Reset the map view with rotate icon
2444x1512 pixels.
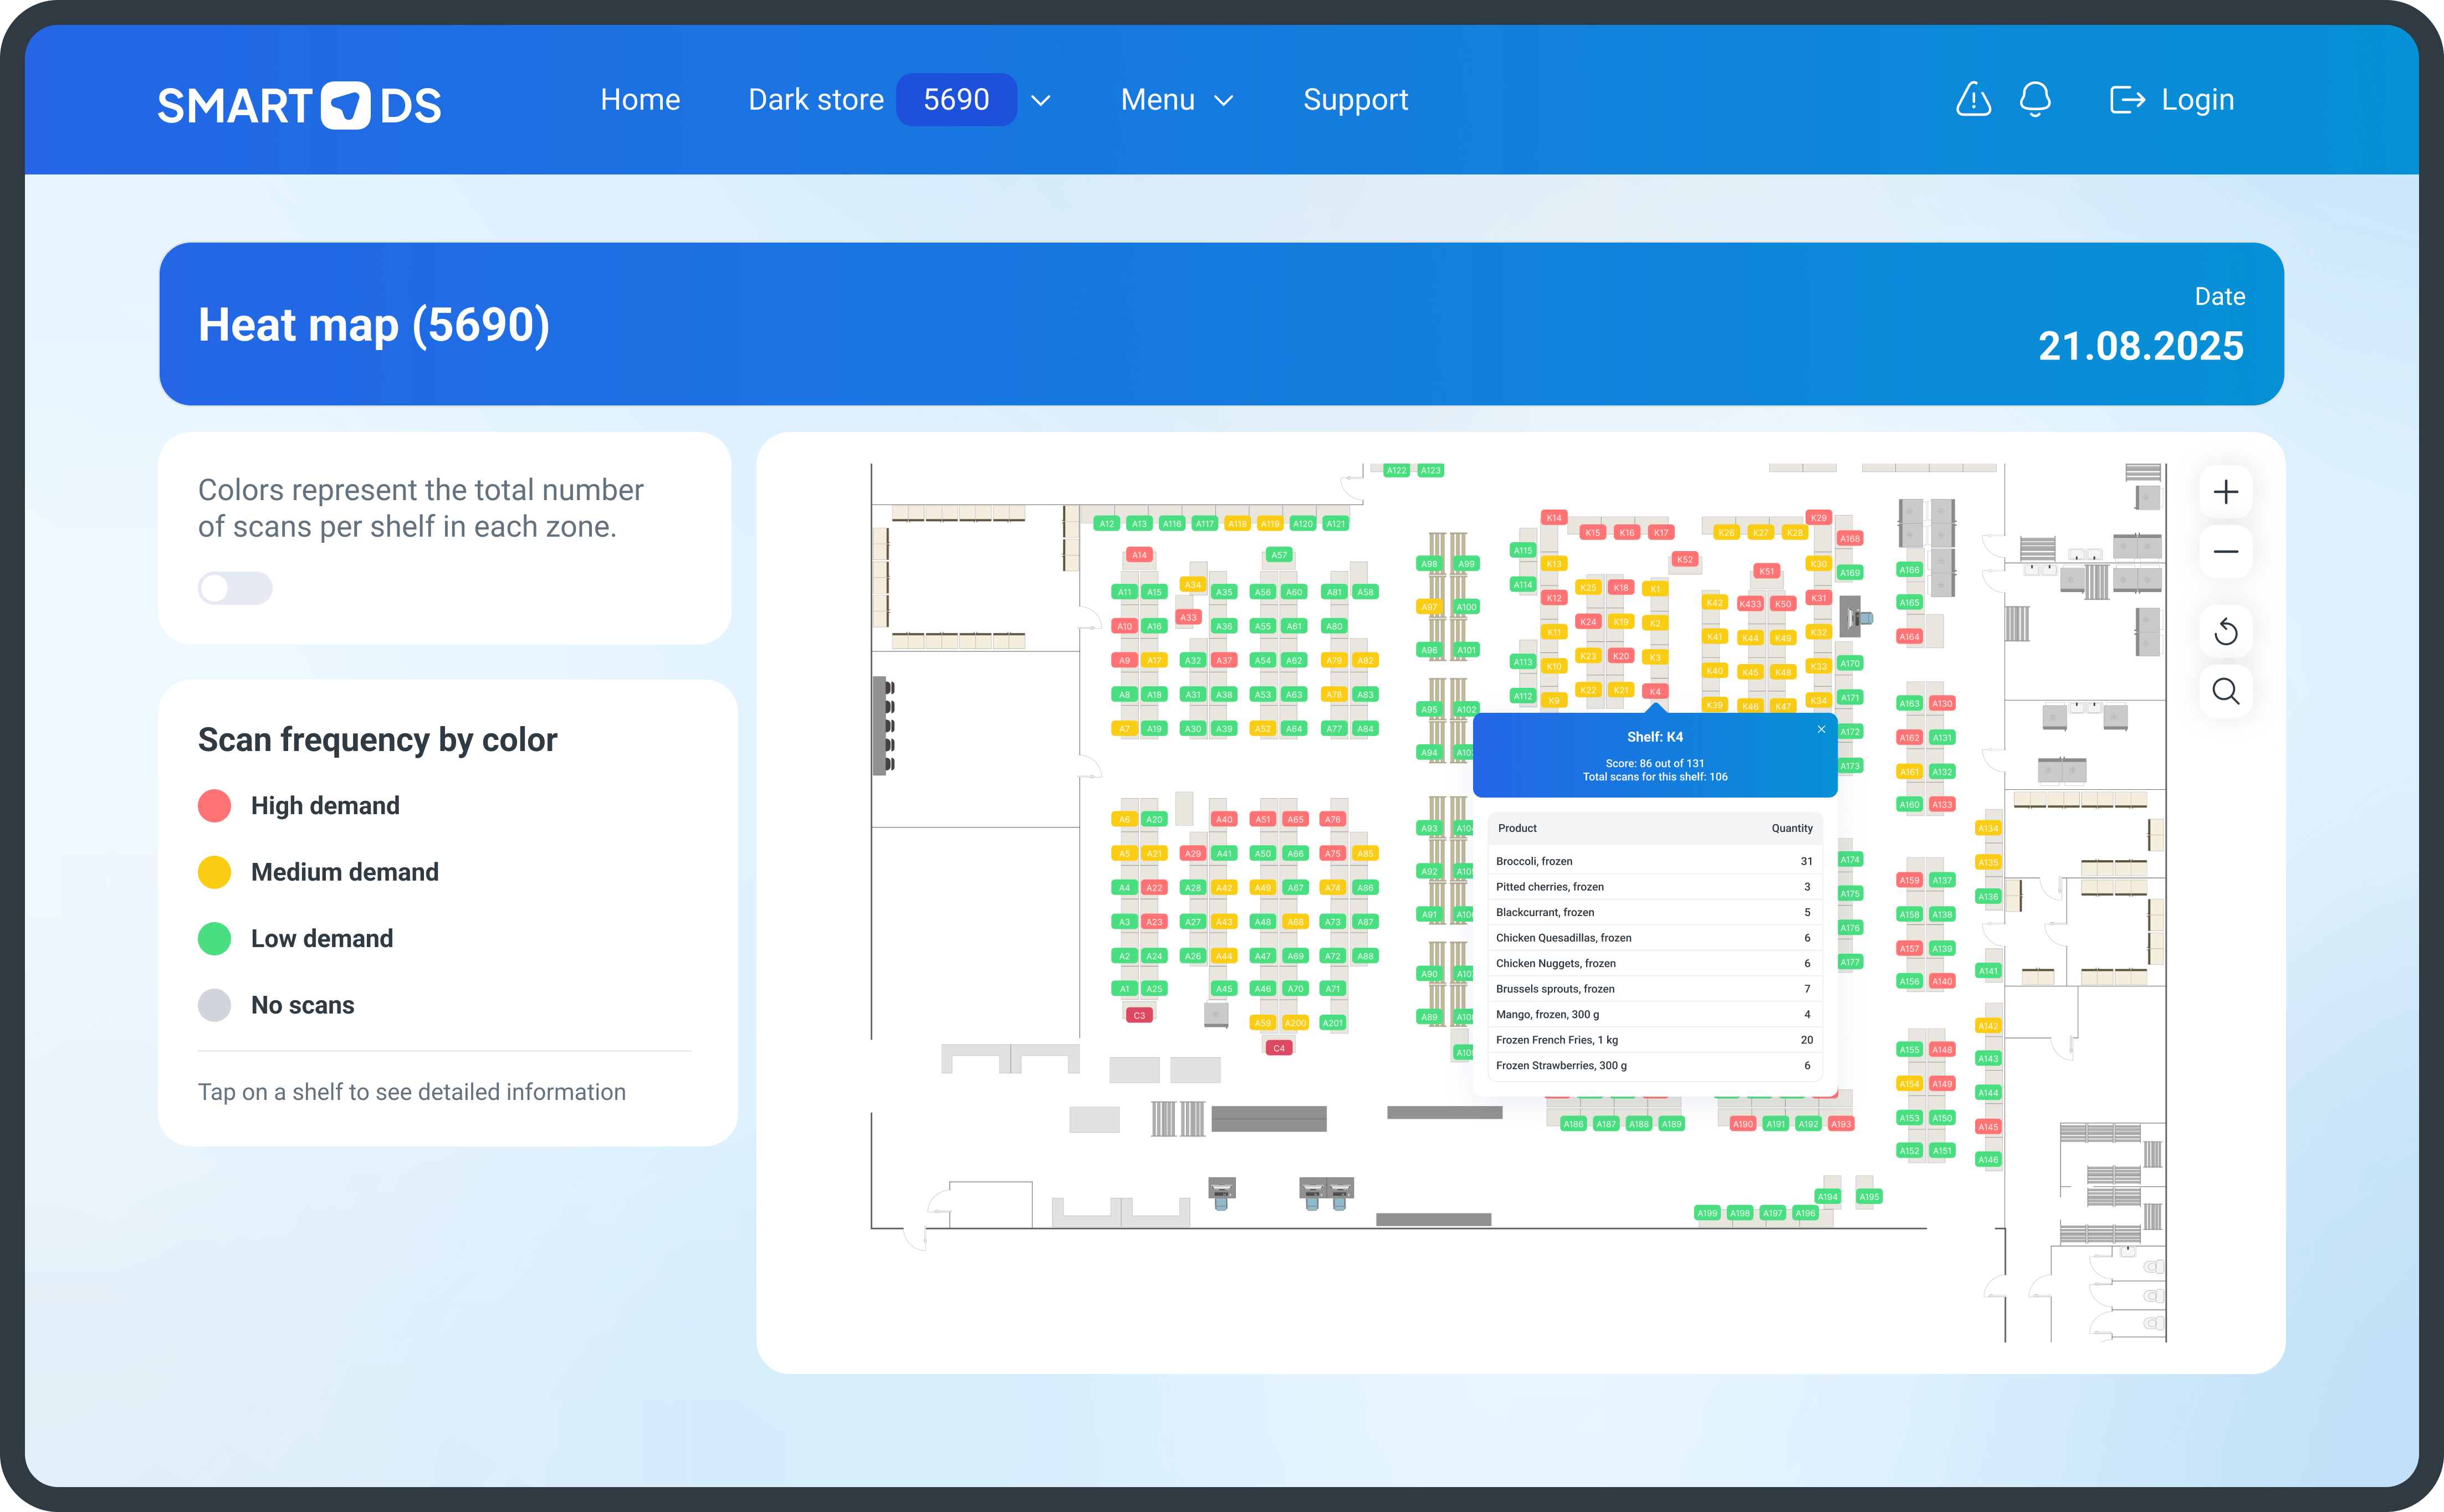point(2225,632)
